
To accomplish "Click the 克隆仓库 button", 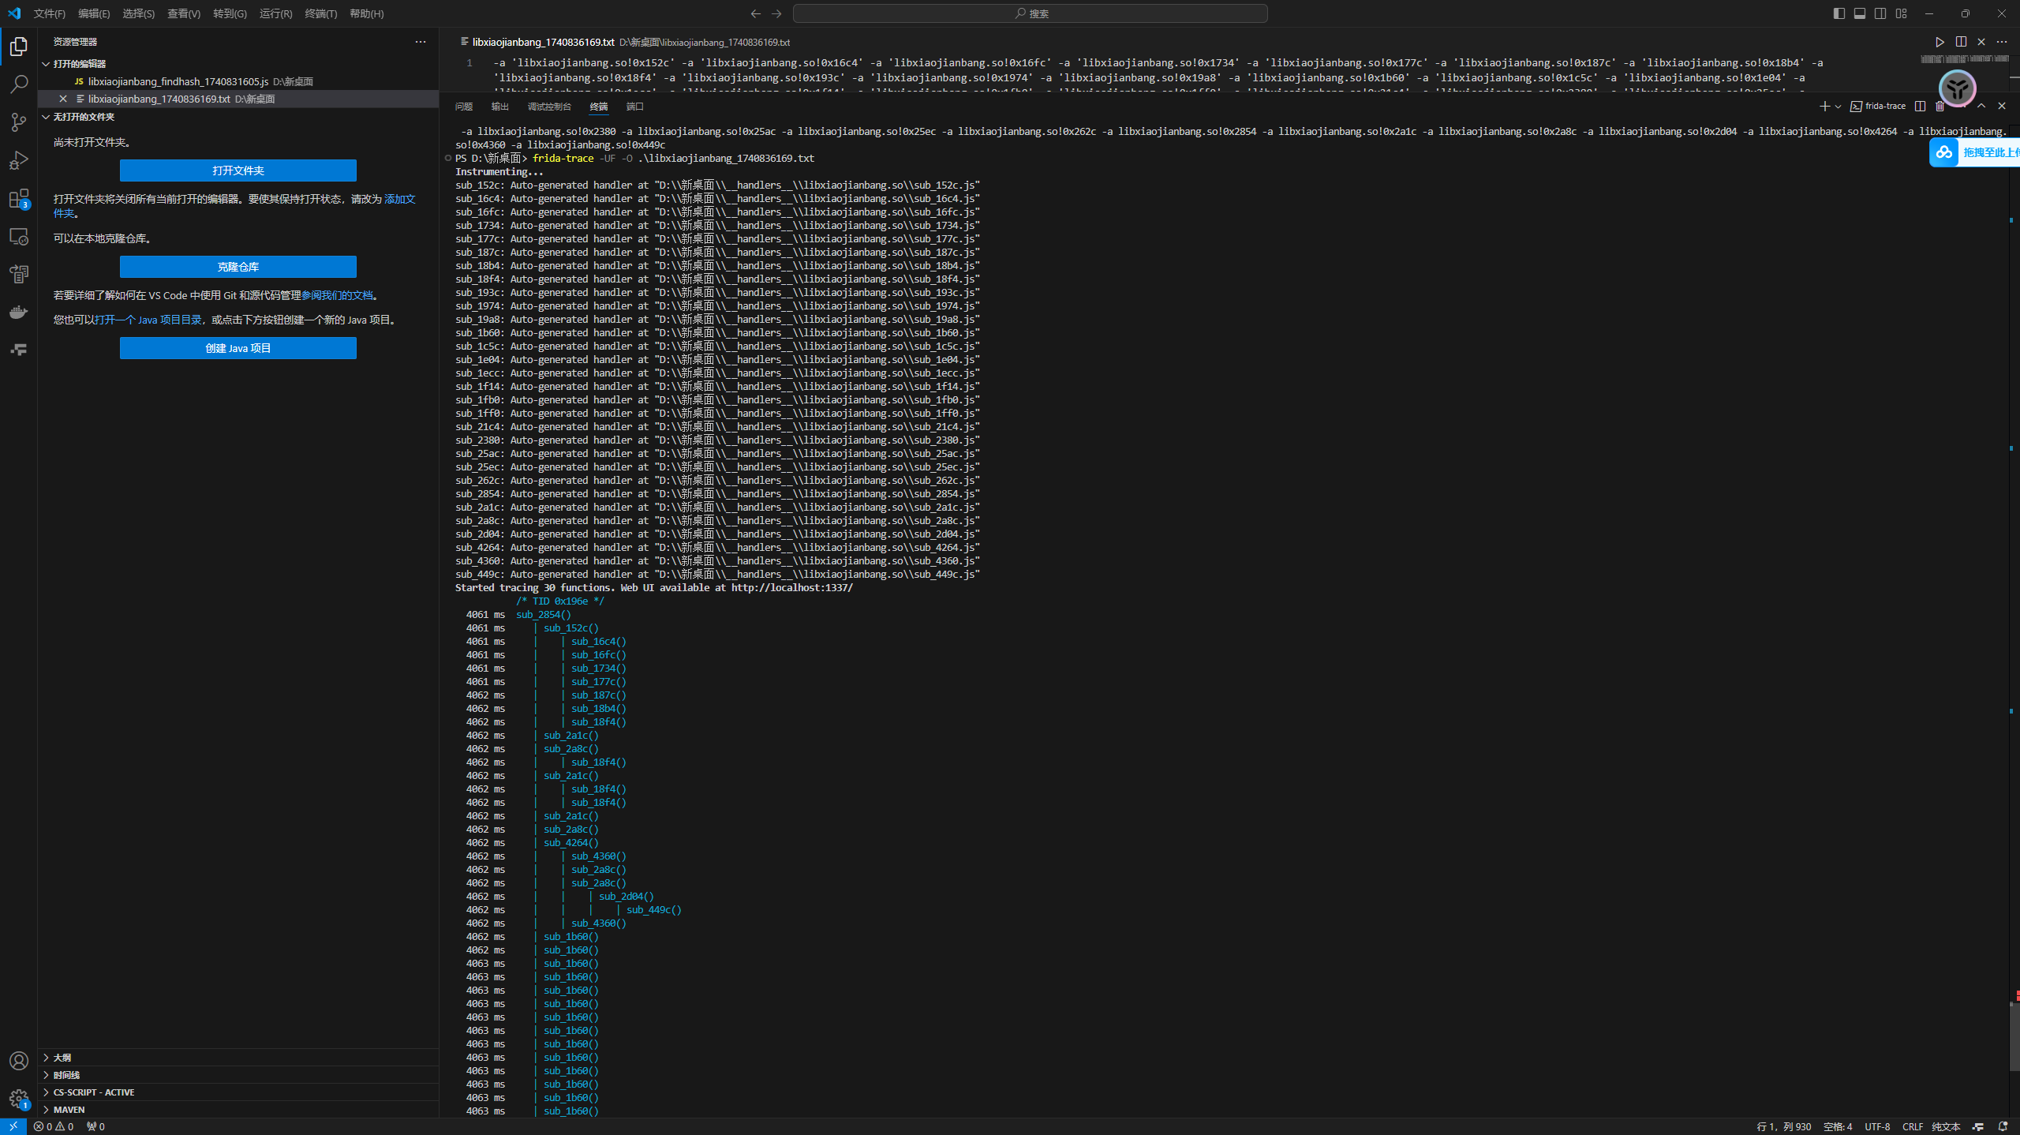I will (x=238, y=267).
